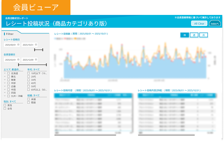
Task: Expand the 九州・沖縄 region tree
Action: click(5, 96)
